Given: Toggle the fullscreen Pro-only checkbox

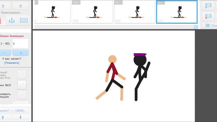Looking at the screenshot, I should 22,75.
